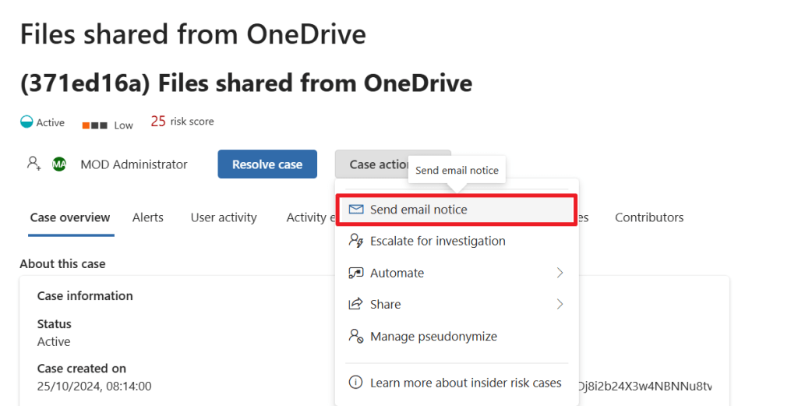Click the envelope icon beside Send email notice
This screenshot has width=798, height=406.
pyautogui.click(x=356, y=210)
